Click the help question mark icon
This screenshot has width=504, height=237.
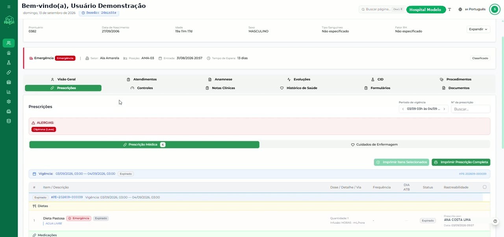(495, 221)
